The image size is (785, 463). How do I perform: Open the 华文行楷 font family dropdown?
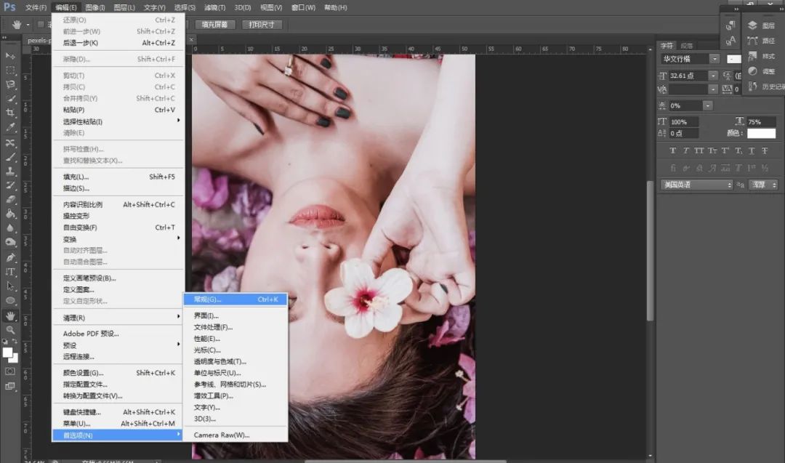690,59
